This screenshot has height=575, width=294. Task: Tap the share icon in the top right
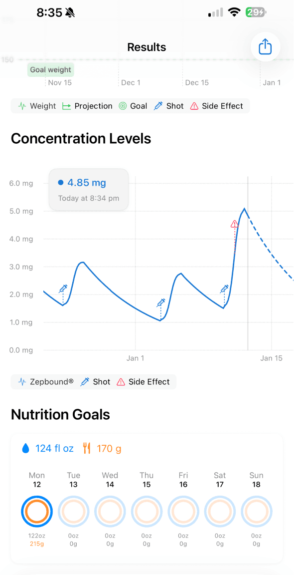click(265, 46)
